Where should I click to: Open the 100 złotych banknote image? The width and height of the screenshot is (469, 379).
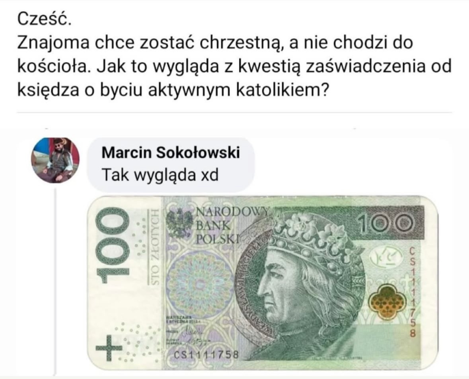tap(263, 283)
